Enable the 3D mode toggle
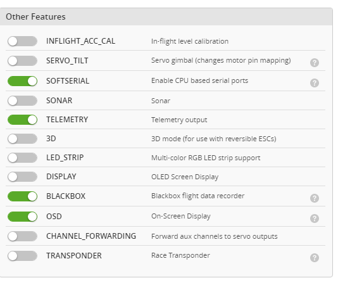Image resolution: width=338 pixels, height=285 pixels. [x=22, y=139]
